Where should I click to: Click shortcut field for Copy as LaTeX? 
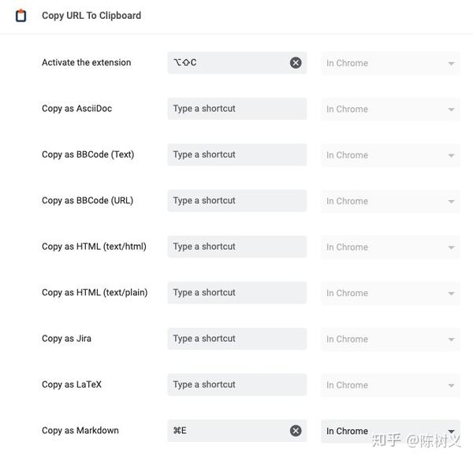[237, 384]
